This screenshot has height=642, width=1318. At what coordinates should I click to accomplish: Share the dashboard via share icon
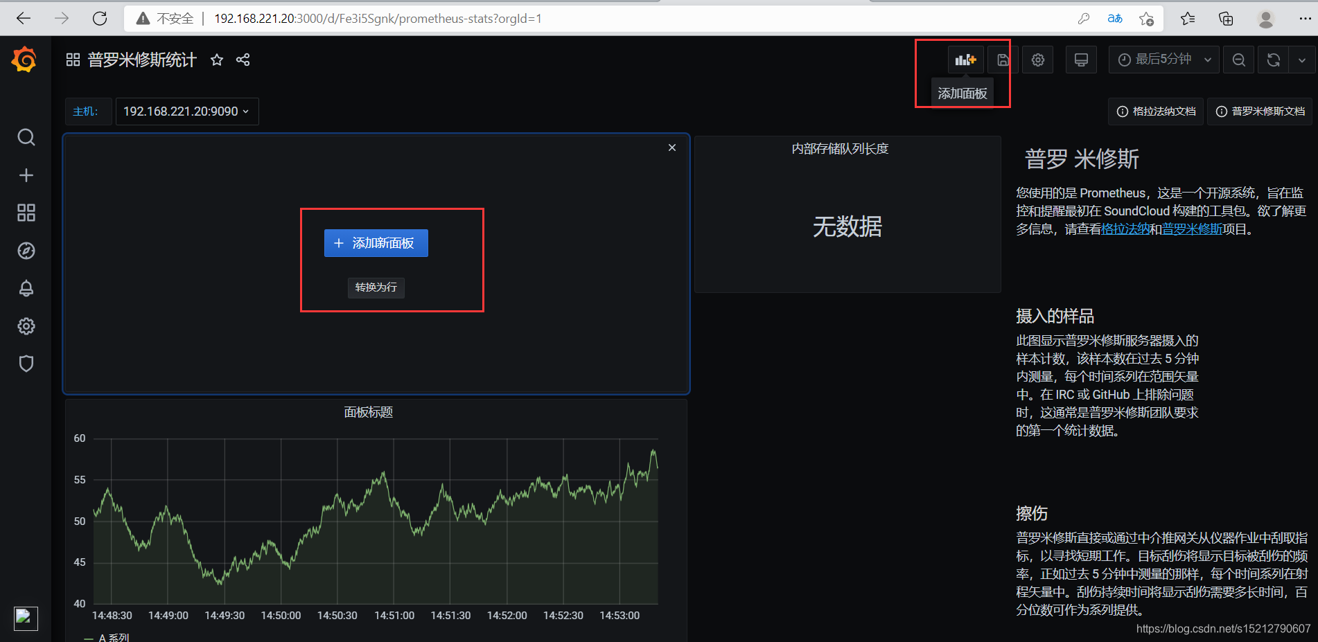pos(243,60)
